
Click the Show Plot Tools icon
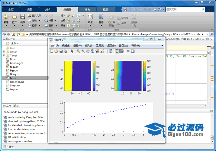133,51
